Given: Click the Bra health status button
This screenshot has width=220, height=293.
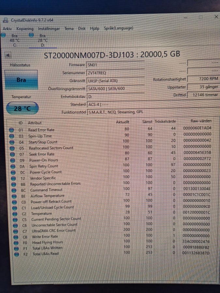Looking at the screenshot, I should tap(21, 80).
